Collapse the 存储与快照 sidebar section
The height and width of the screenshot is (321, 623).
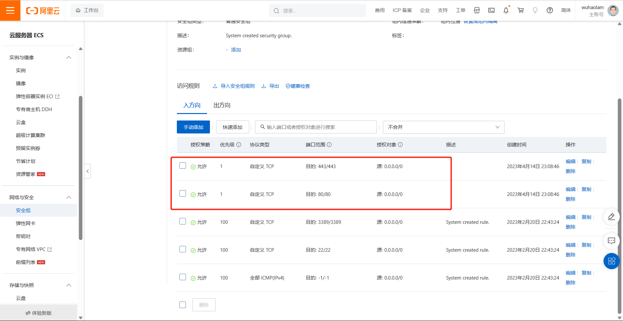[69, 285]
